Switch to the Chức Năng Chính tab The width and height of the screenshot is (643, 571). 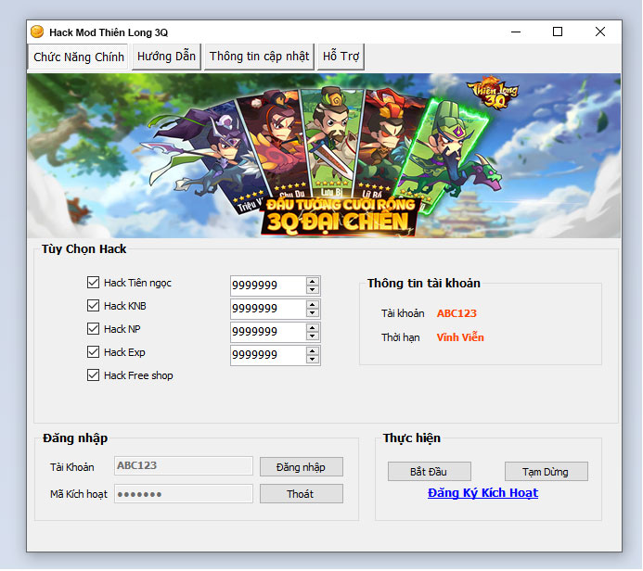pyautogui.click(x=78, y=57)
